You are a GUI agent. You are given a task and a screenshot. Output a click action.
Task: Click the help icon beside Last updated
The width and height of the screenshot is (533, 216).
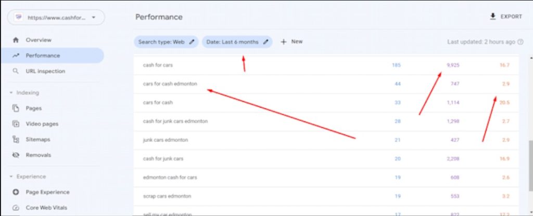(521, 42)
